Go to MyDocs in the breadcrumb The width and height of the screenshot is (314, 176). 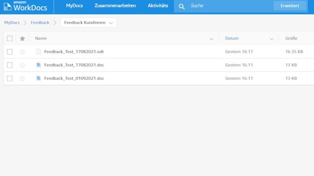(x=12, y=23)
